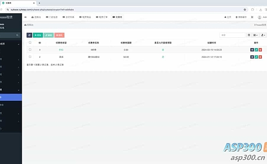Screen dimensions: 267x164
Task: Click the browser address bar URL
Action: coord(42,10)
